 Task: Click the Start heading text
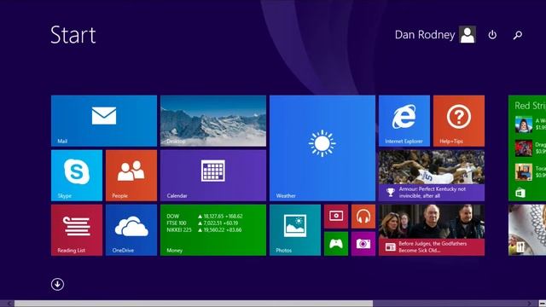click(x=73, y=35)
